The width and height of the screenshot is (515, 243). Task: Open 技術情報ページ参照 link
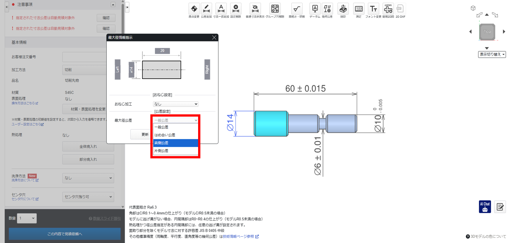[x=241, y=237]
